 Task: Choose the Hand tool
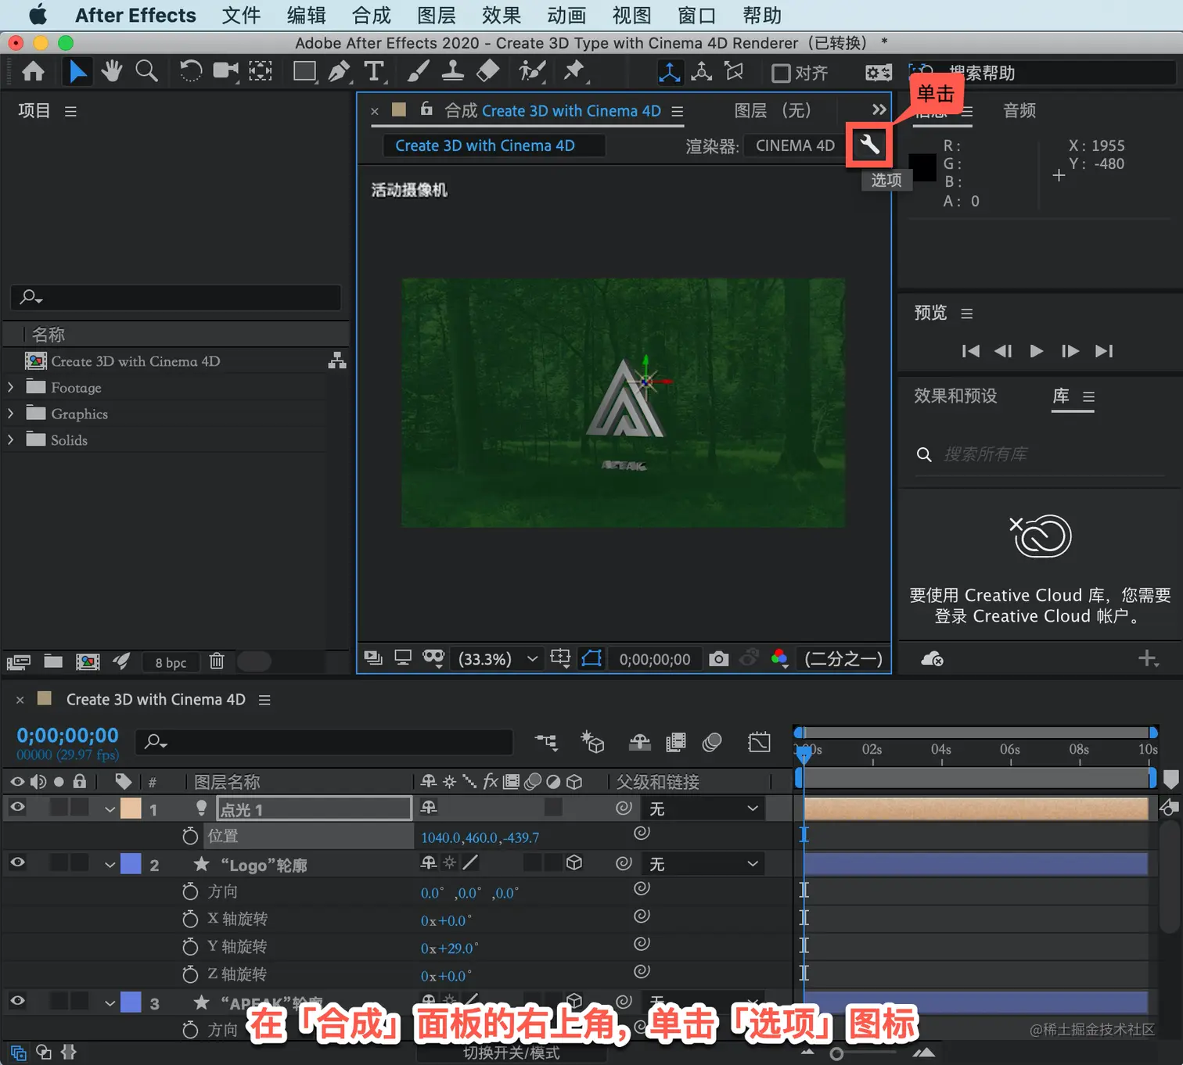[x=112, y=71]
